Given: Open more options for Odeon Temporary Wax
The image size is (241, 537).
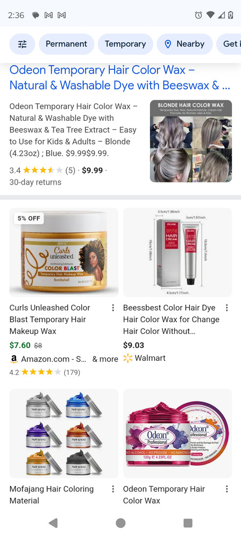Looking at the screenshot, I should pos(227,489).
